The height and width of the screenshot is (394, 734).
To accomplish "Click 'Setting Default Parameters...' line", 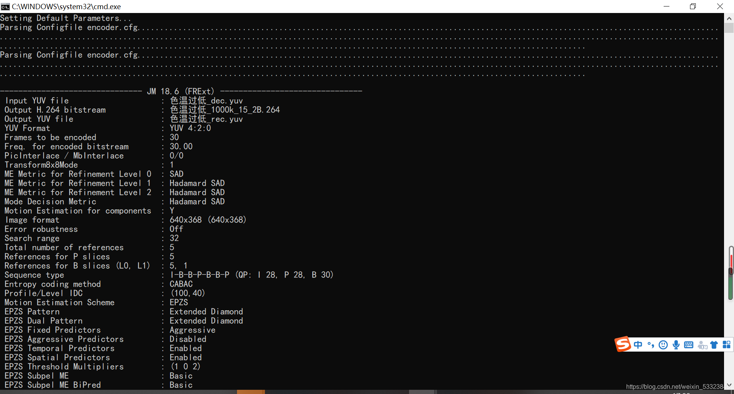I will pos(65,18).
